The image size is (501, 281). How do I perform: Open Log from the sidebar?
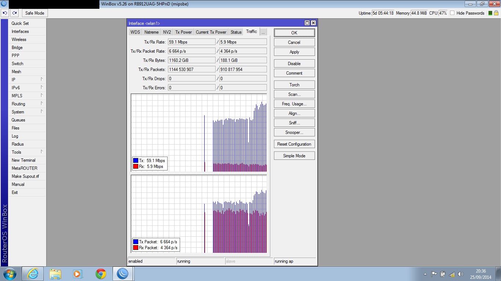28,136
